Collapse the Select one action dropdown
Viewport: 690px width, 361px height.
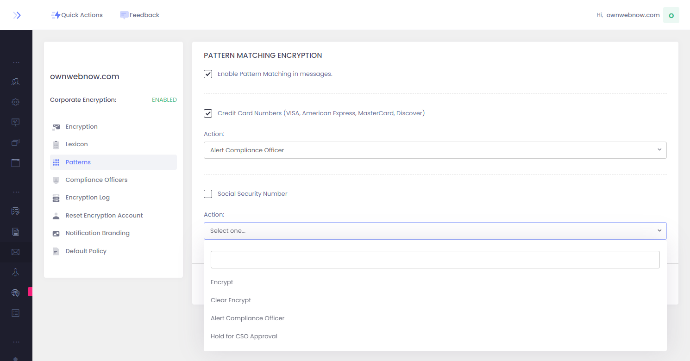(x=435, y=230)
